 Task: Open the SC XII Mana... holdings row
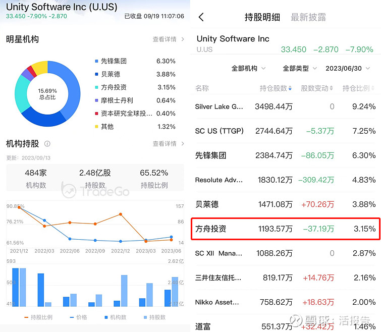coord(285,253)
